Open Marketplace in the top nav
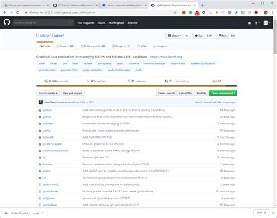The width and height of the screenshot is (277, 218). [116, 23]
